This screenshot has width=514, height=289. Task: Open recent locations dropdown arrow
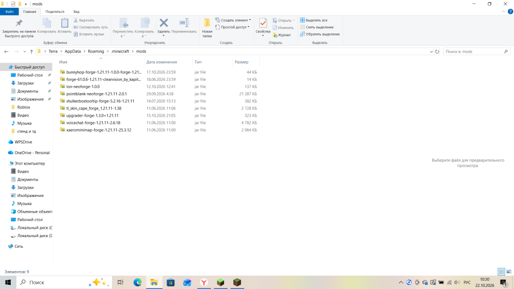pos(25,51)
